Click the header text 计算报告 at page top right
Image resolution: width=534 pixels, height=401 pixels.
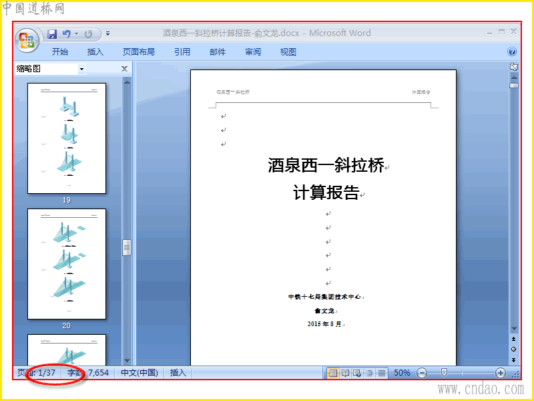(x=421, y=92)
